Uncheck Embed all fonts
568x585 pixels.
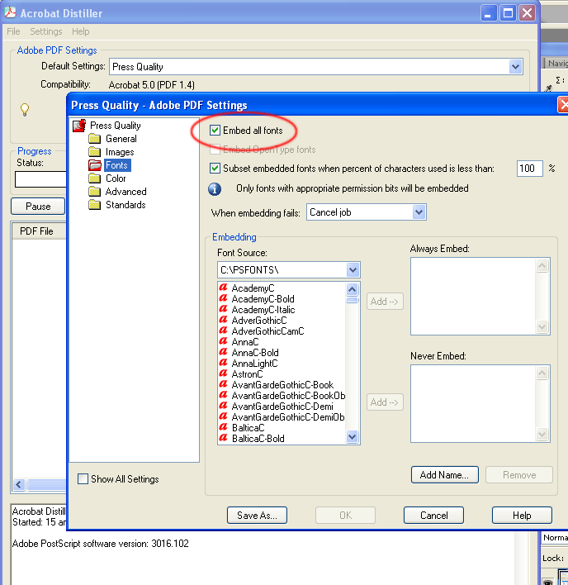pyautogui.click(x=215, y=131)
